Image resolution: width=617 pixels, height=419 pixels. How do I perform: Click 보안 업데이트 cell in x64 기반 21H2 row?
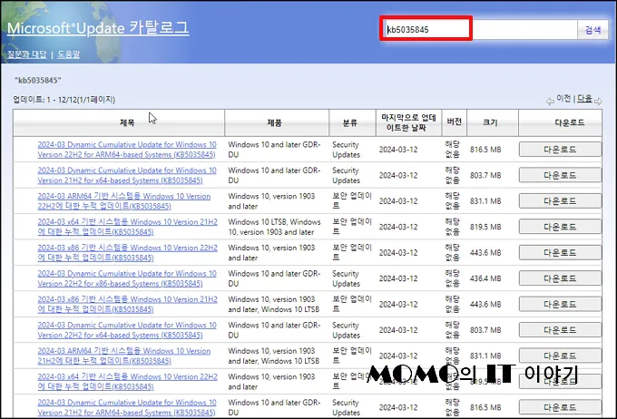[x=352, y=227]
